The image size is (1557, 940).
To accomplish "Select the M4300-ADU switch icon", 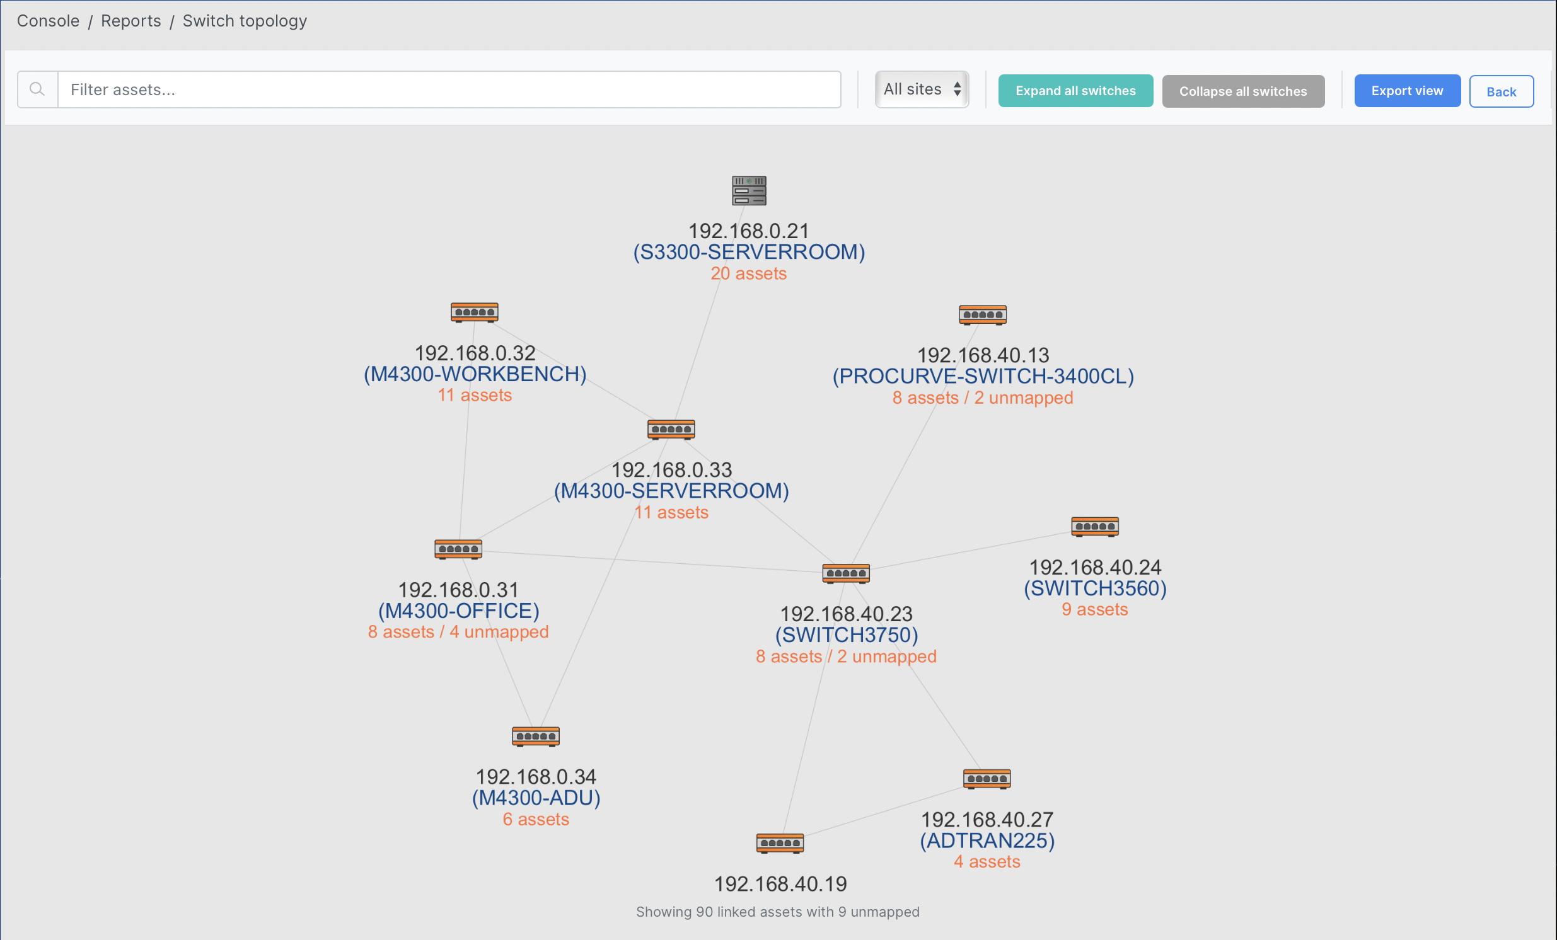I will [535, 736].
